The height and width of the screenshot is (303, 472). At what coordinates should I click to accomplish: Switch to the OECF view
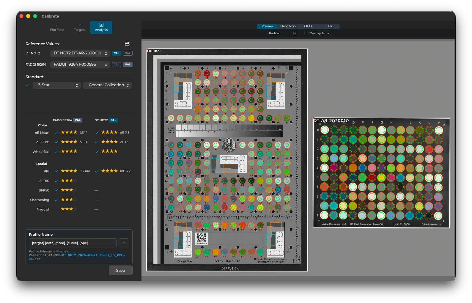coord(309,26)
